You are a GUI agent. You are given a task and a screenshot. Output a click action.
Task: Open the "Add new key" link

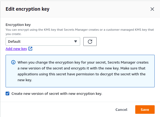16,49
